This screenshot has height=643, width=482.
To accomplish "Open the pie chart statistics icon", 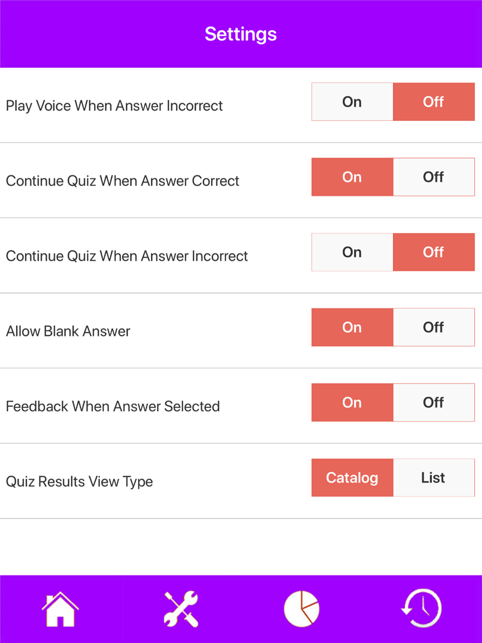I will point(302,609).
